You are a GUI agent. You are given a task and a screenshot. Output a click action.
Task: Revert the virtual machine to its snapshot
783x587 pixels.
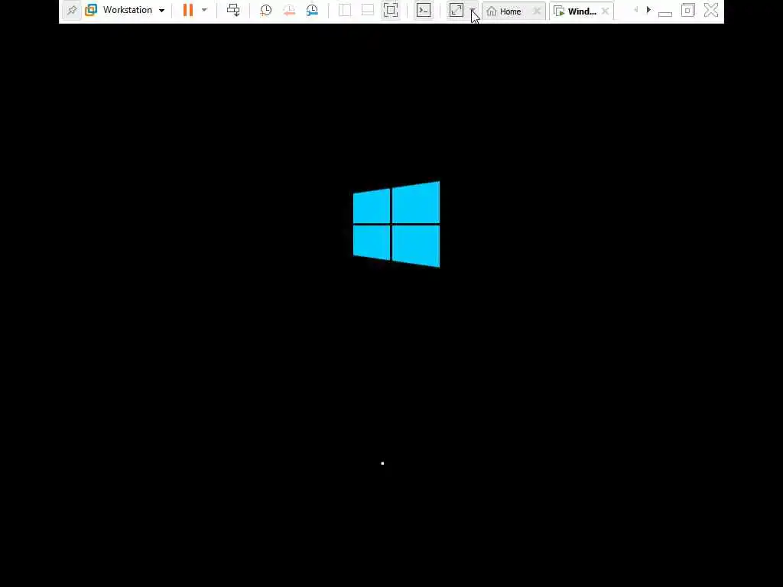(x=288, y=10)
